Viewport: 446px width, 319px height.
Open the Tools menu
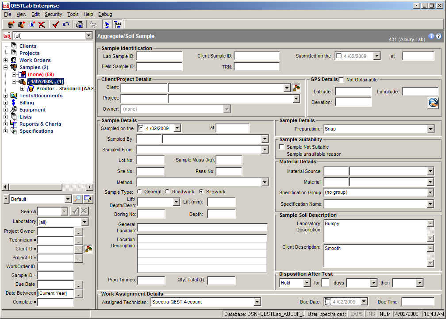pyautogui.click(x=73, y=14)
